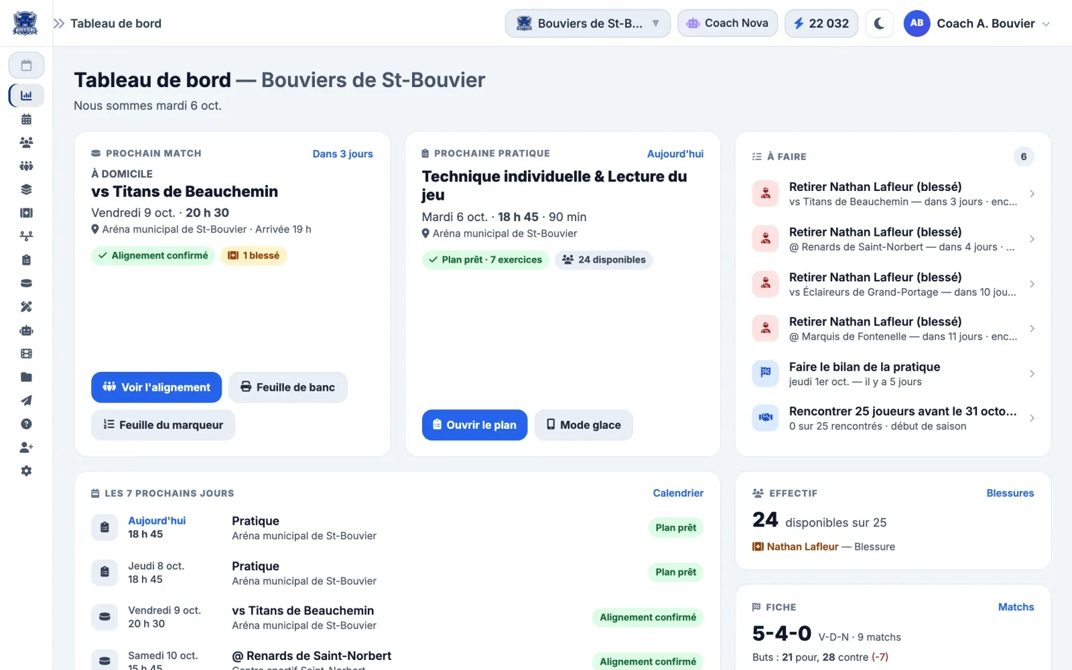
Task: Open the stacked layers sidebar icon
Action: click(x=26, y=190)
